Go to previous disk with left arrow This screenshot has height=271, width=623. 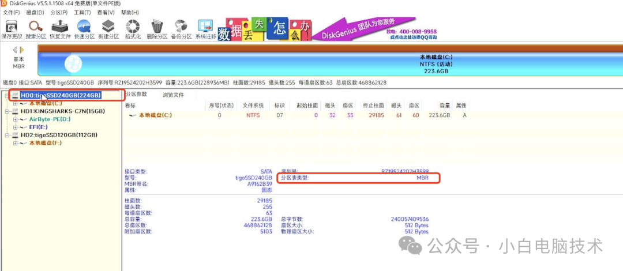pos(15,50)
